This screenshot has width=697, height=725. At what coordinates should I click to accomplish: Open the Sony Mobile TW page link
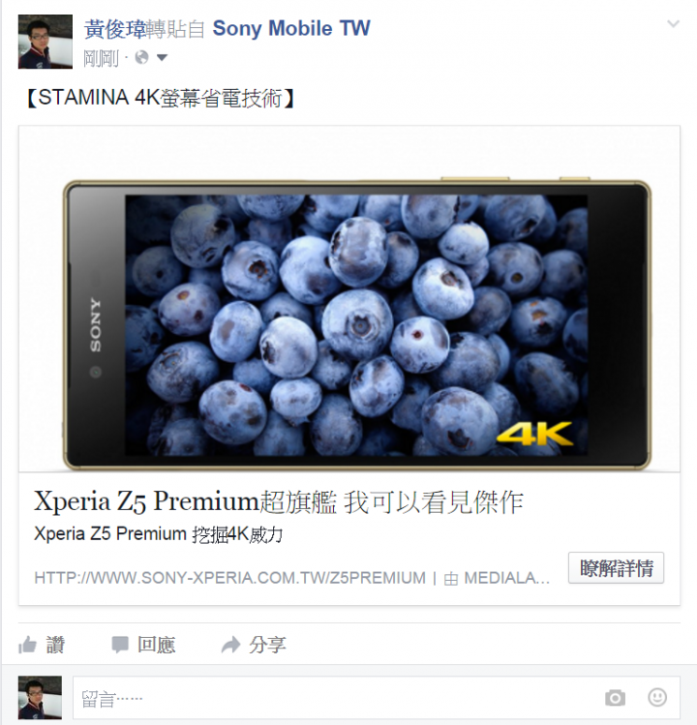click(291, 29)
